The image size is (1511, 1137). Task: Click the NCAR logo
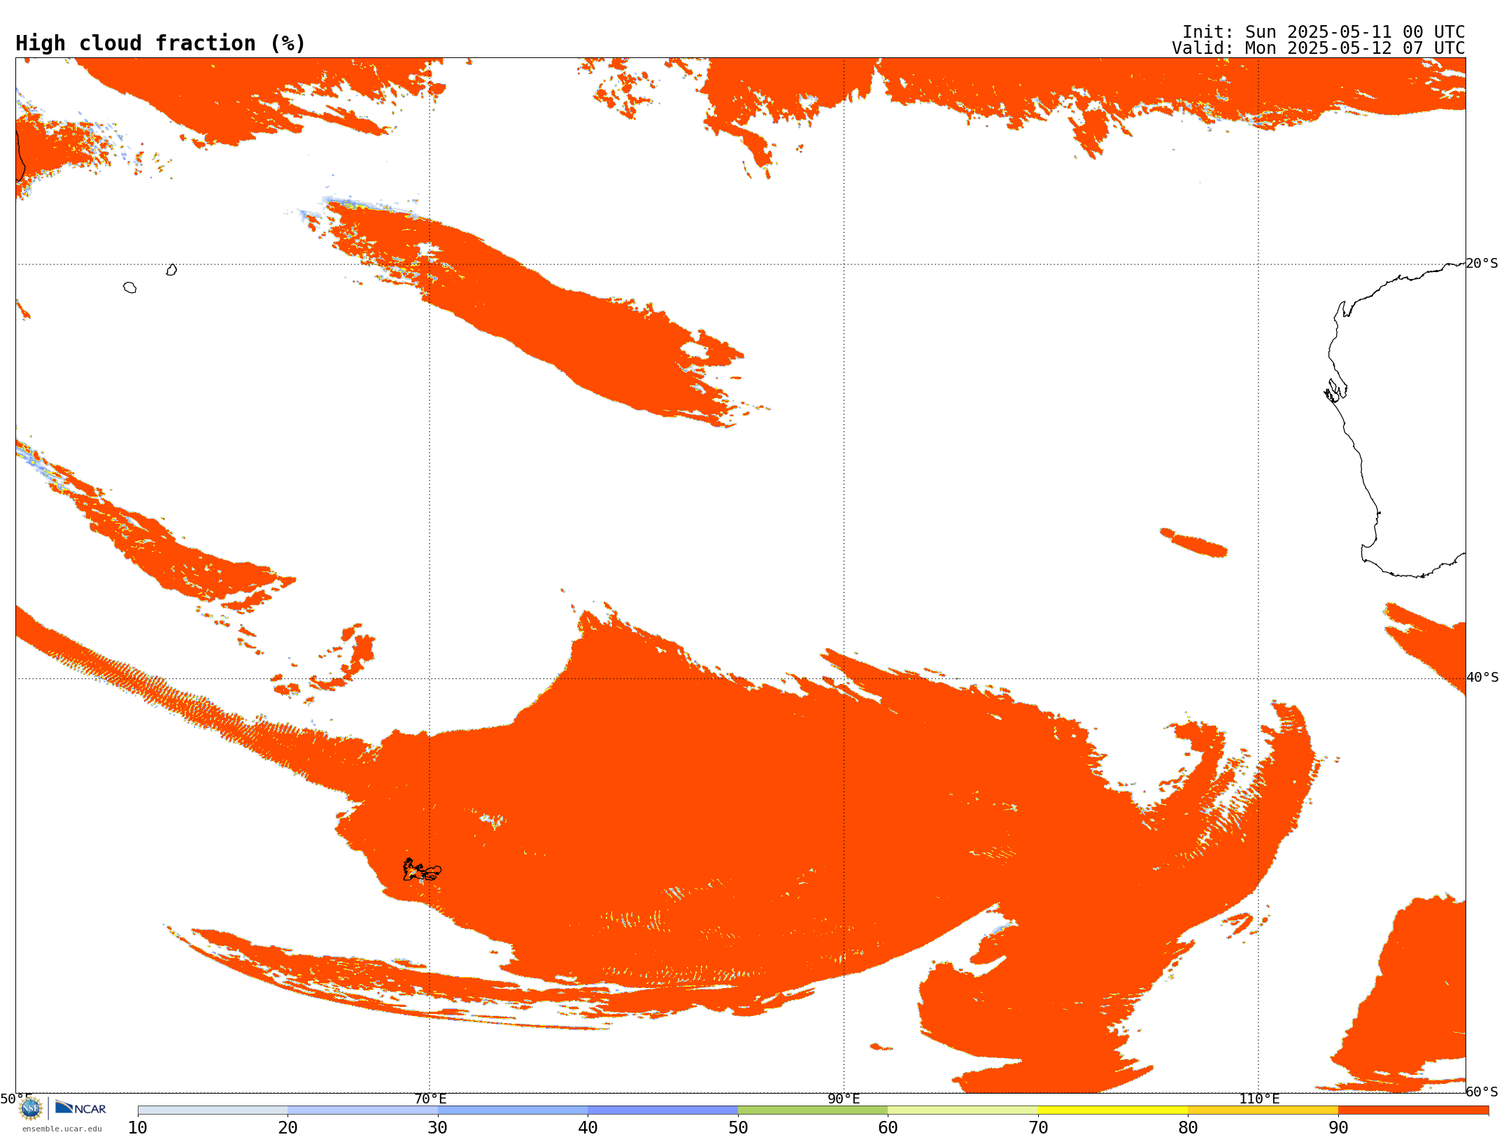pyautogui.click(x=80, y=1108)
